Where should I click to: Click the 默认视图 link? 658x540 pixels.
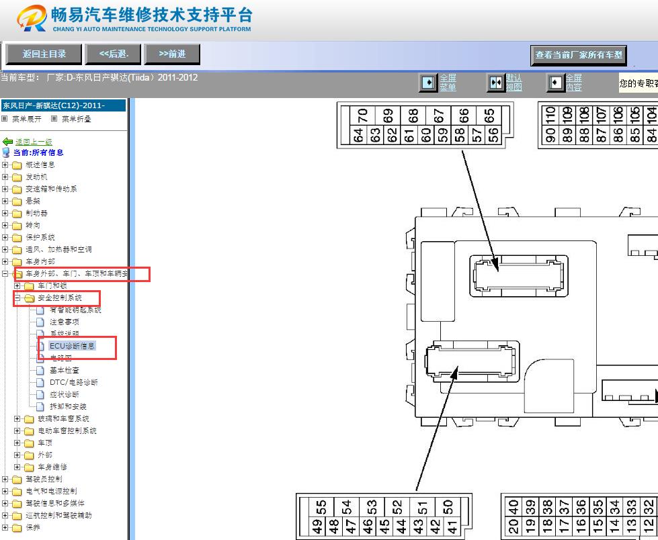coord(513,83)
